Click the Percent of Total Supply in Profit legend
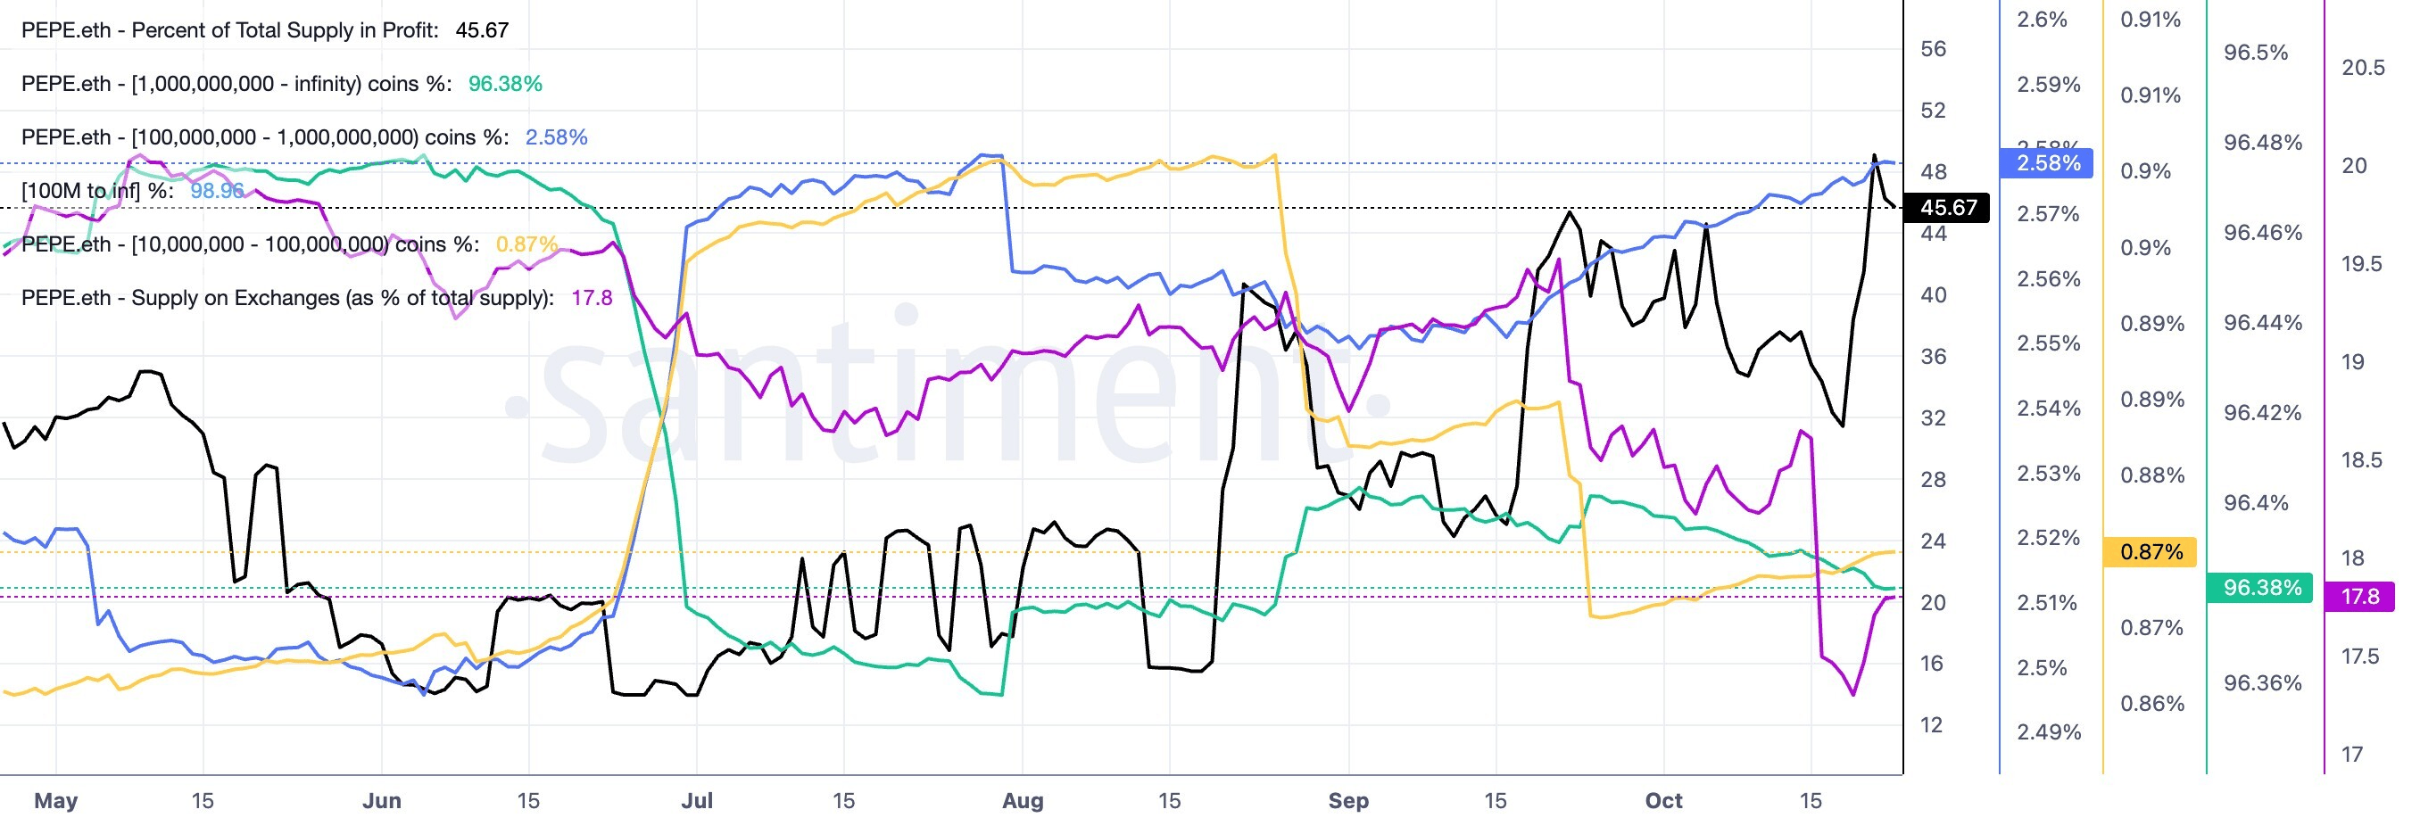Screen dimensions: 2420x826 [x=265, y=30]
